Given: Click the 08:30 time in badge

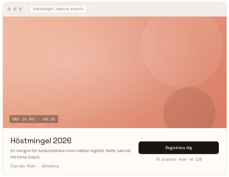Looking at the screenshot, I should click(x=49, y=119).
